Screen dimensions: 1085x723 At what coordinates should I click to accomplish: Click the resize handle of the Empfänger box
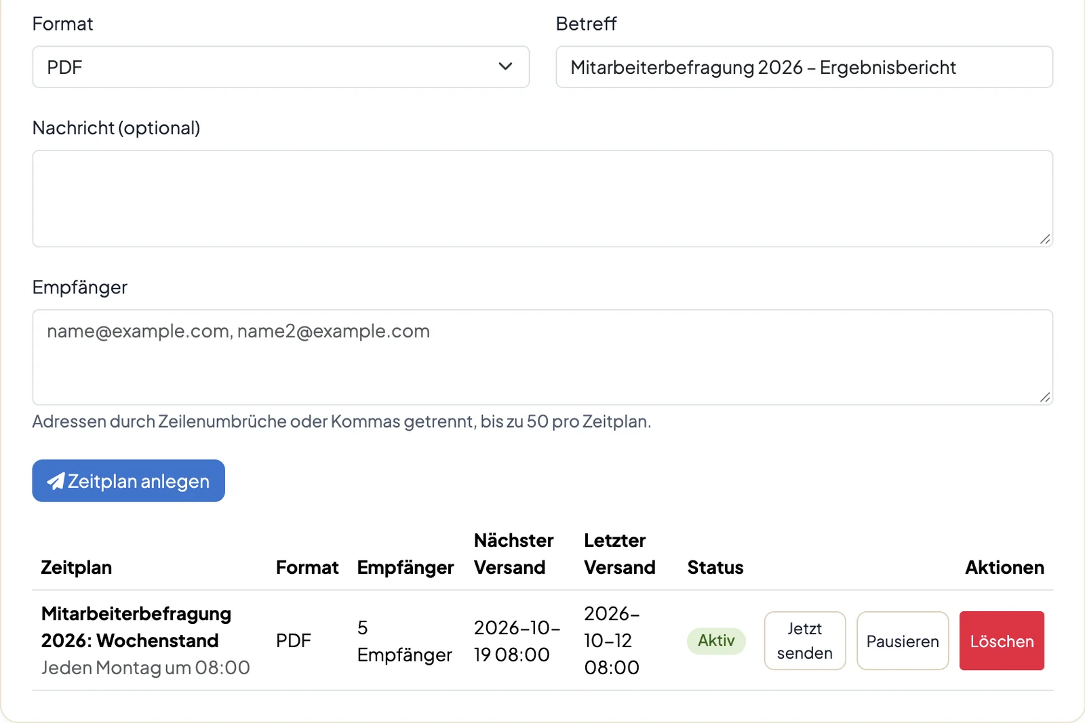point(1045,397)
